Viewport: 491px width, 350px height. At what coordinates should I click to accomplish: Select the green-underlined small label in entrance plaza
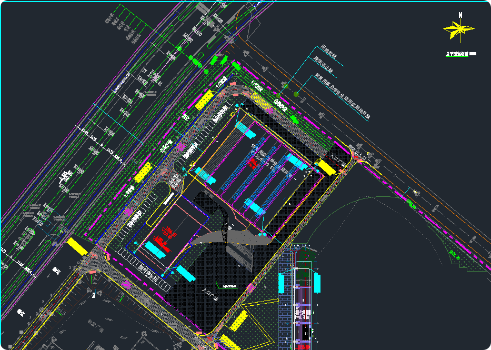[x=229, y=287]
